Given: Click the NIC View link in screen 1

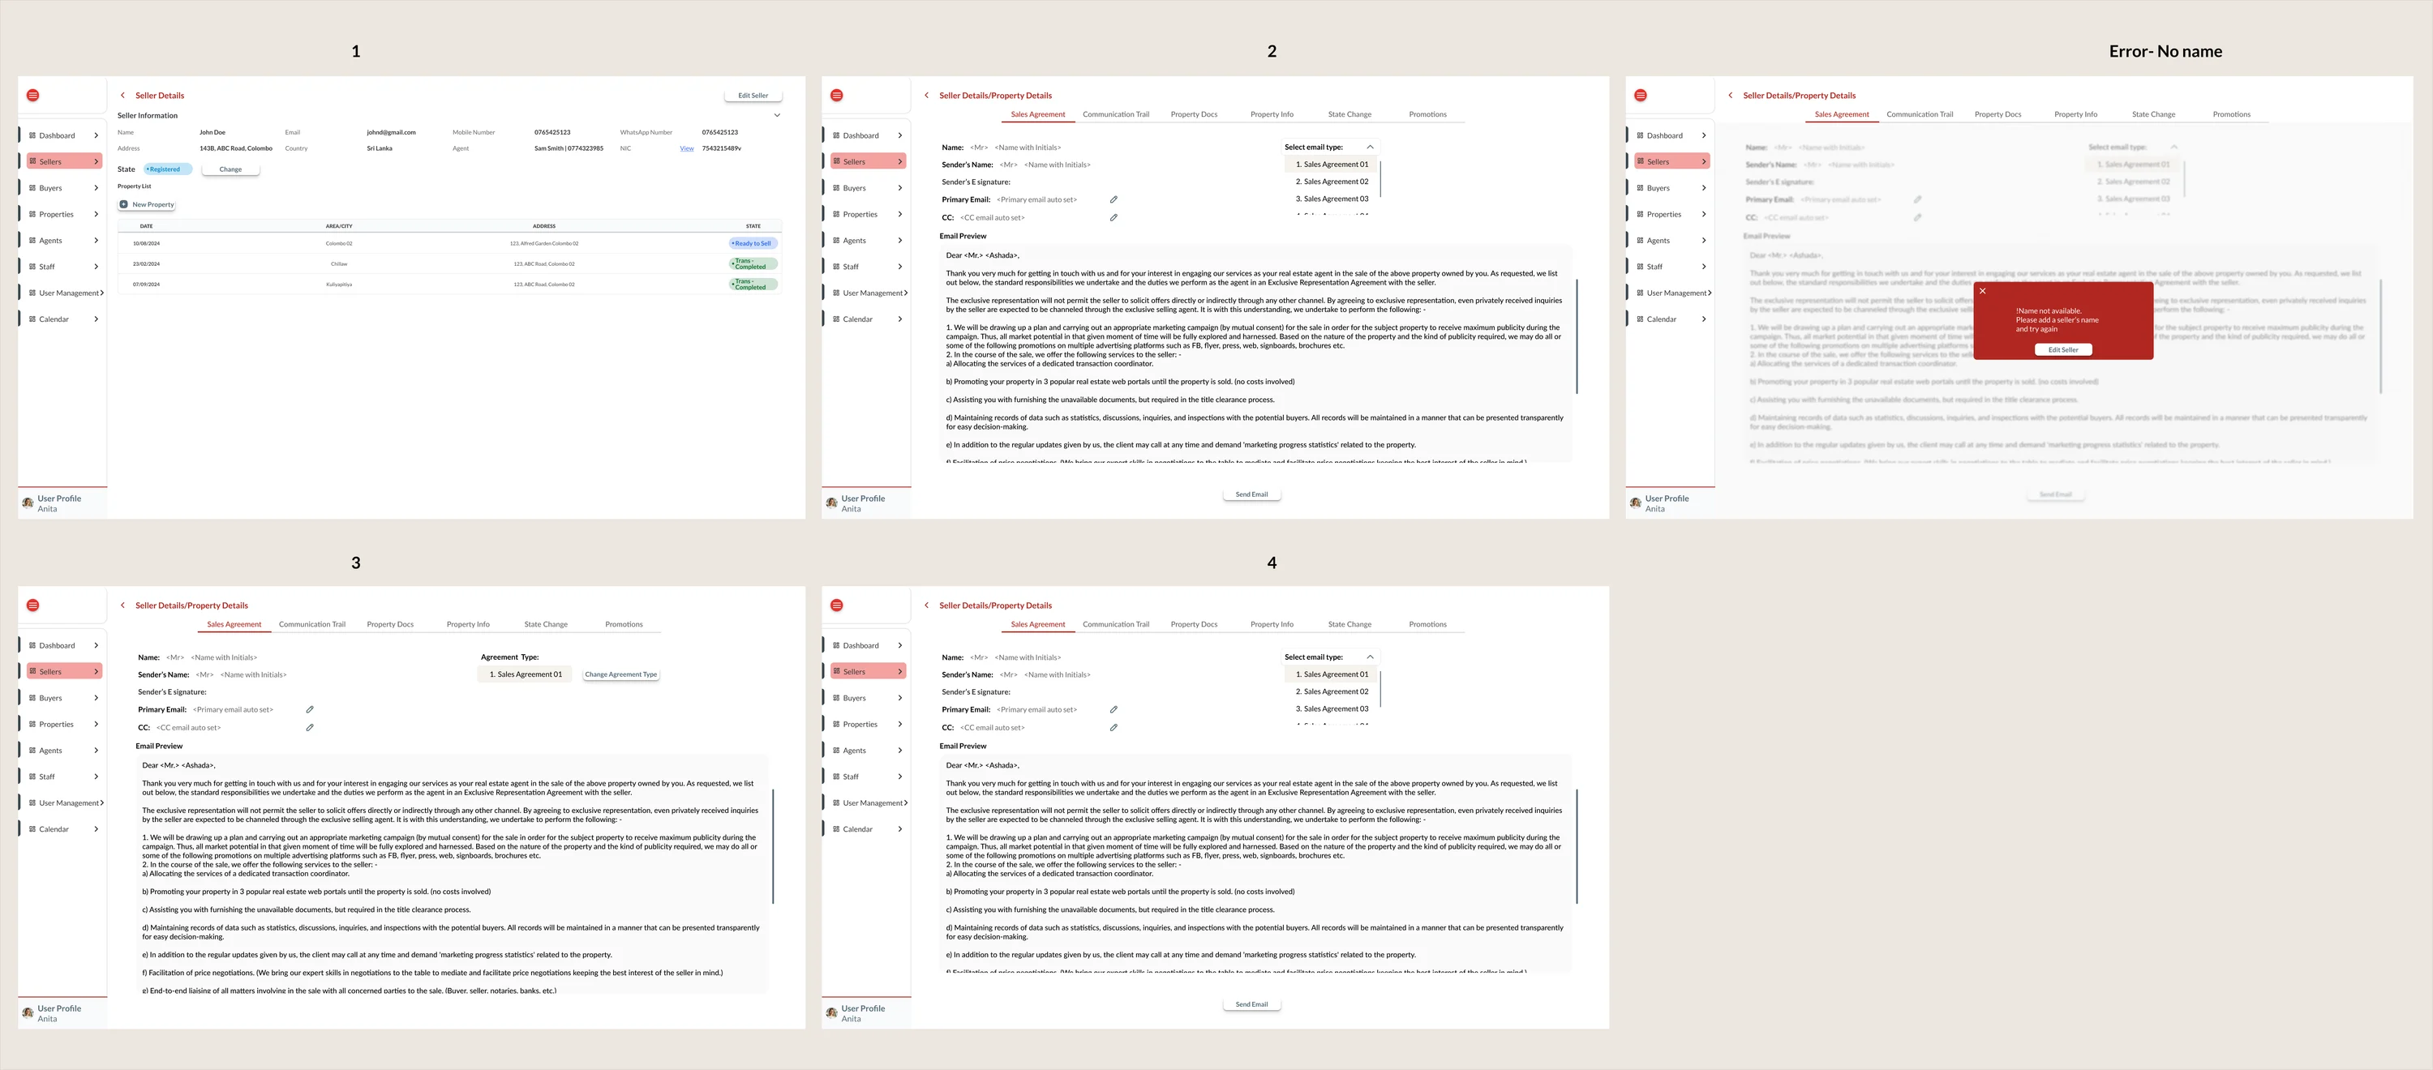Looking at the screenshot, I should click(x=687, y=148).
